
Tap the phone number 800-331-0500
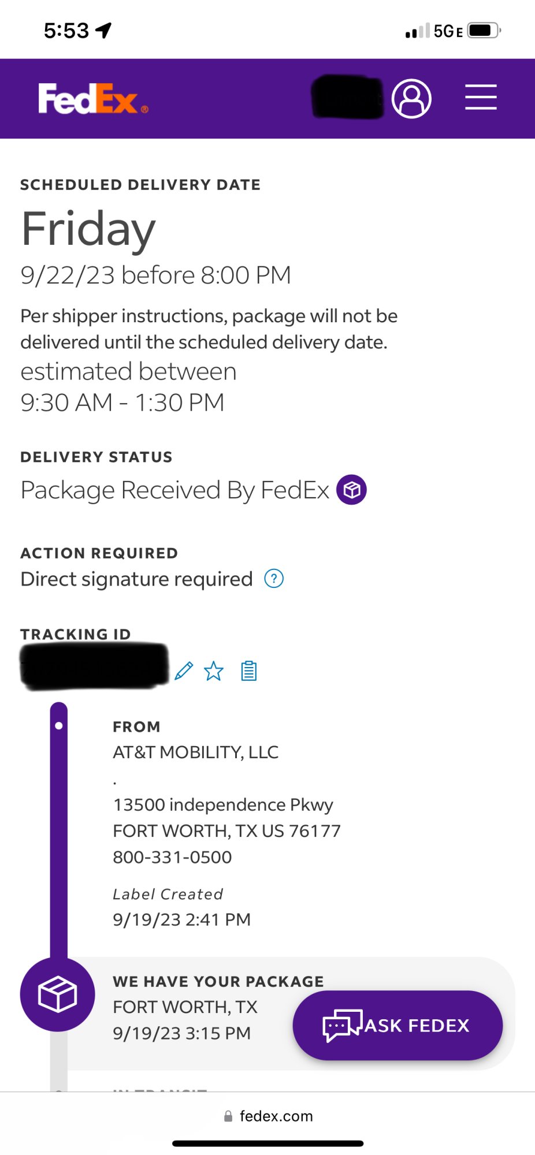click(x=172, y=857)
